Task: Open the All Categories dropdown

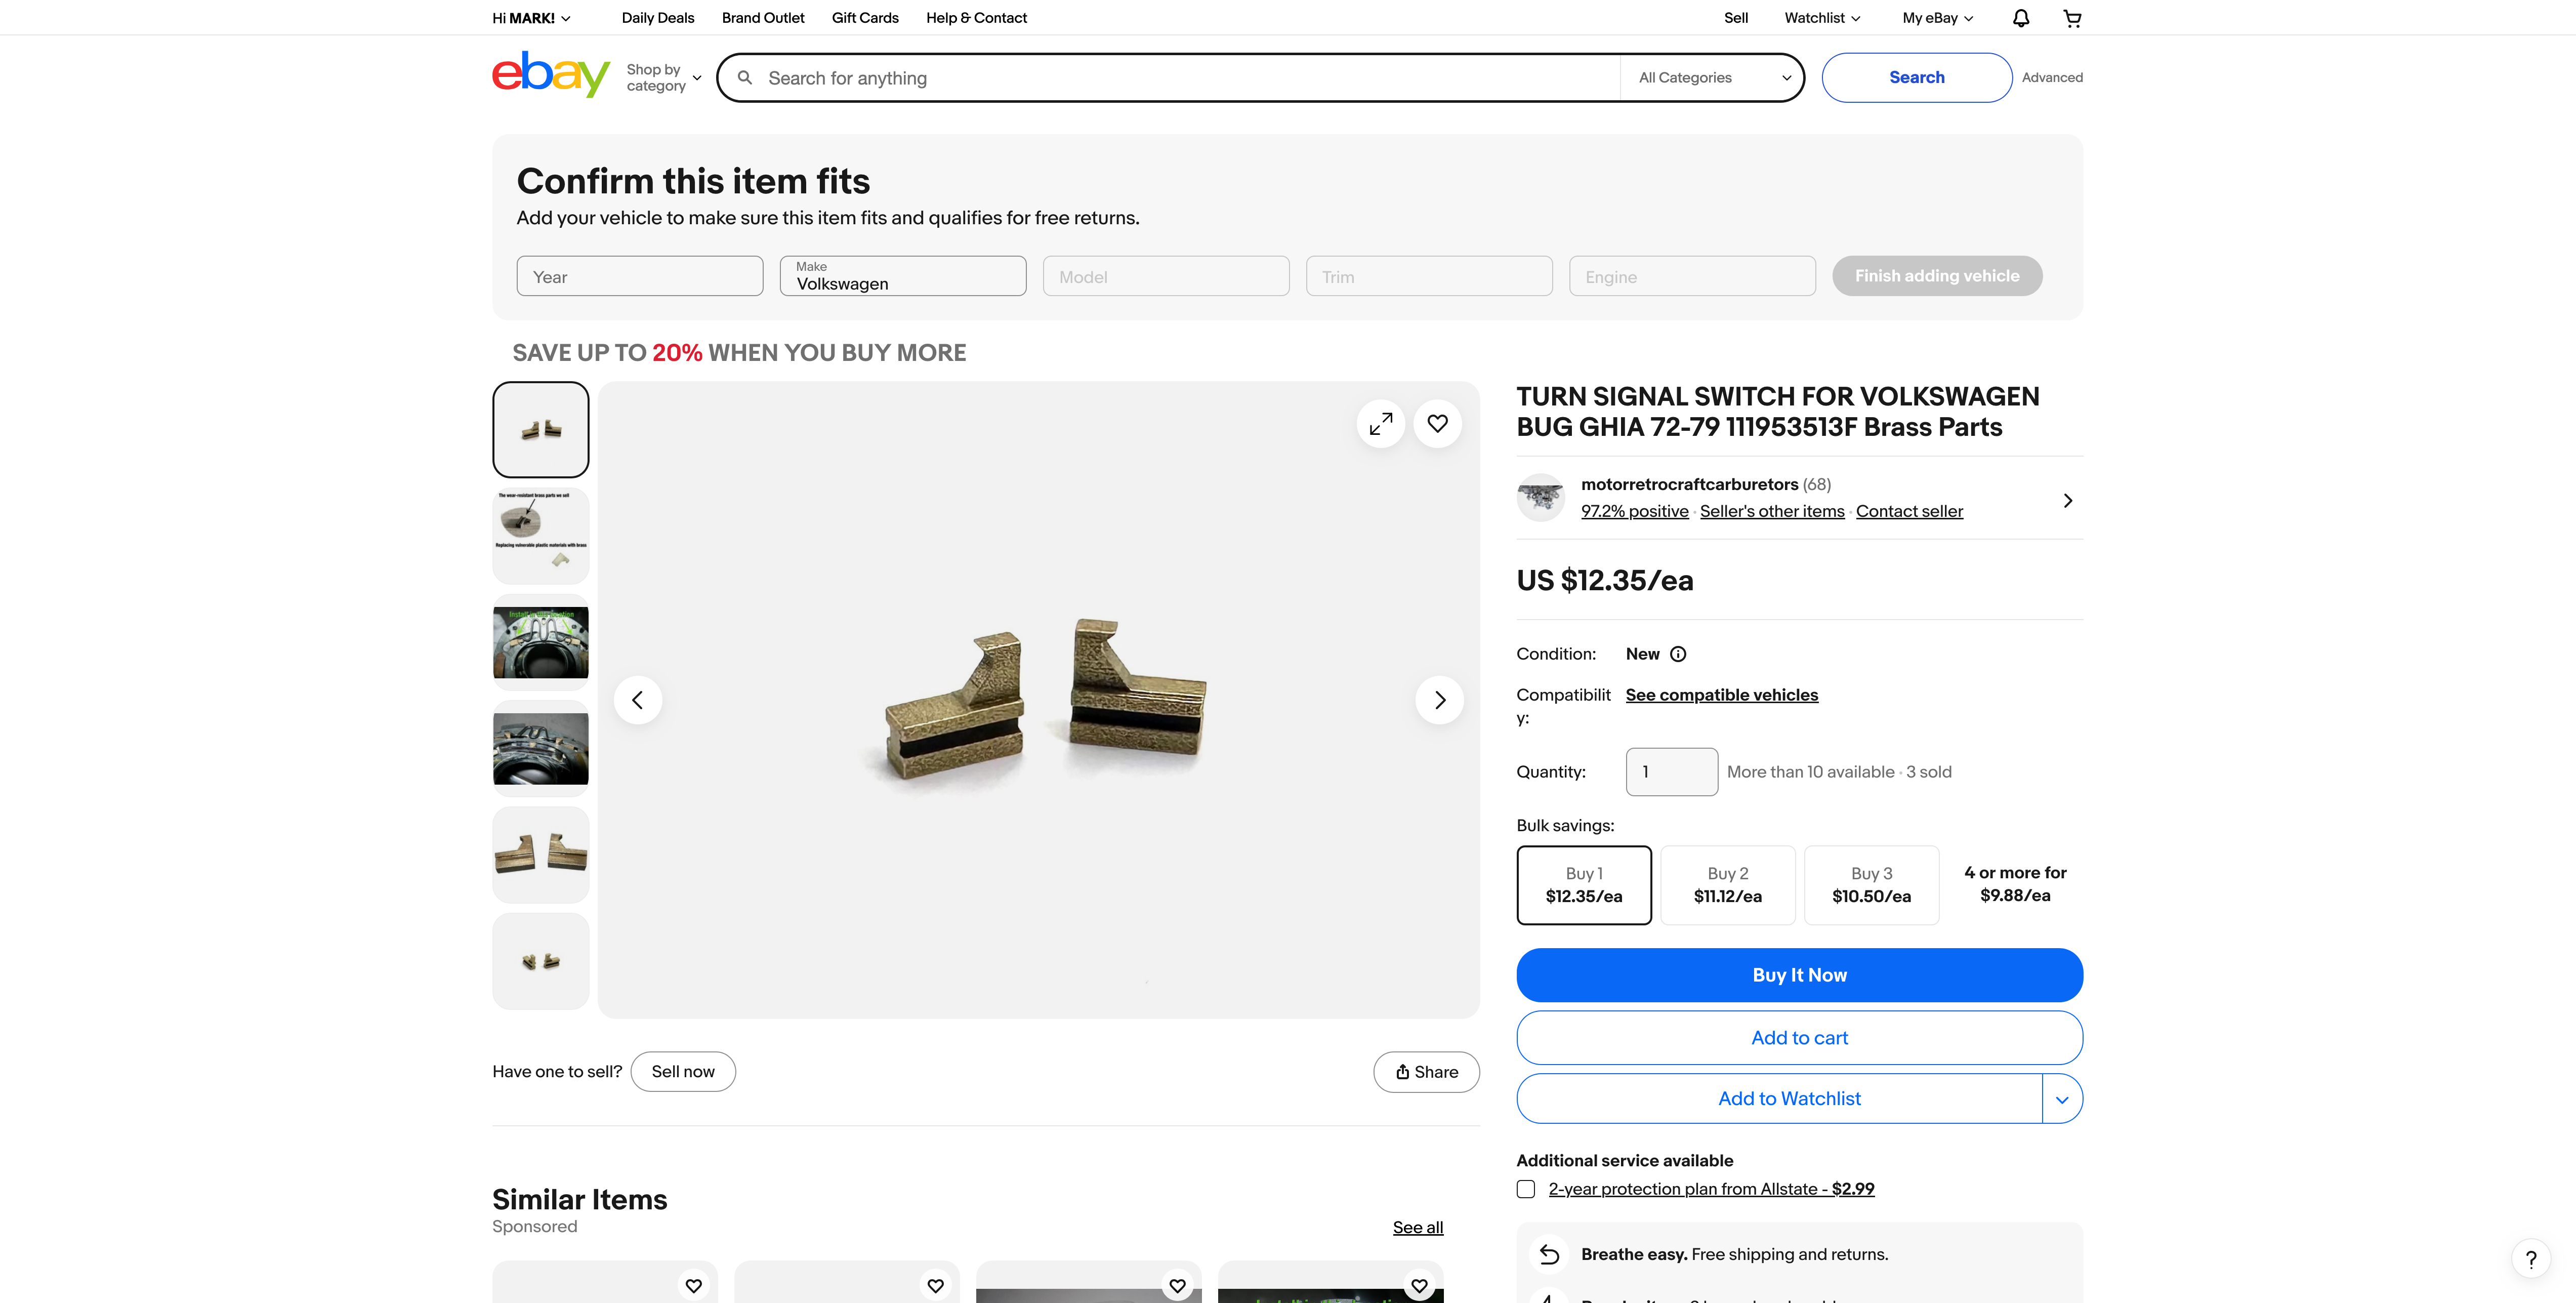Action: [x=1713, y=78]
